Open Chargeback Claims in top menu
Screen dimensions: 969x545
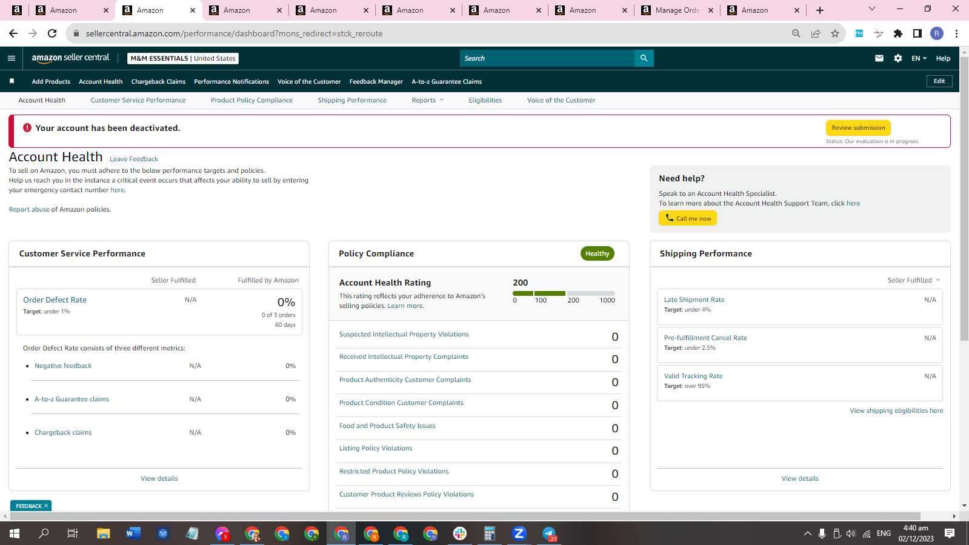[158, 81]
